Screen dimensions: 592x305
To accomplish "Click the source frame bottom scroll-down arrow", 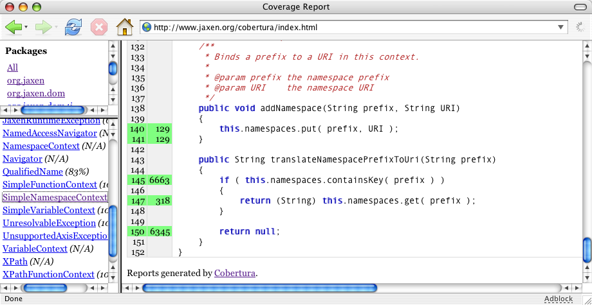I will [587, 279].
